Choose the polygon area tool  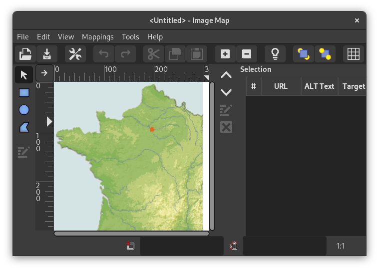[x=24, y=127]
